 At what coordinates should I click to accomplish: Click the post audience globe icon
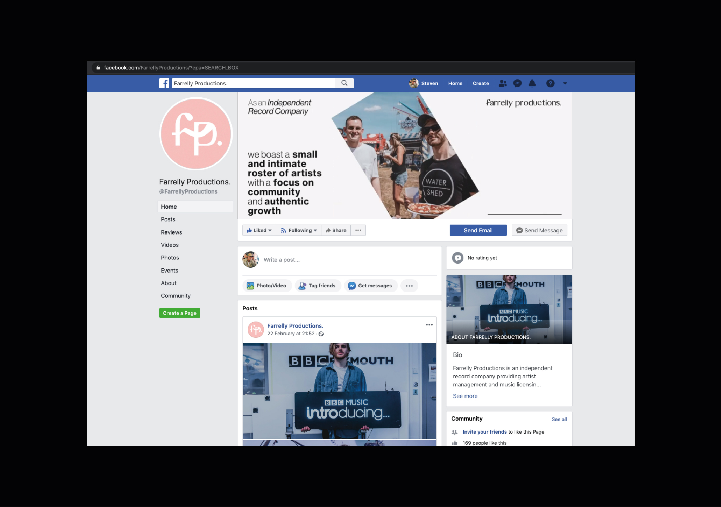pos(321,334)
